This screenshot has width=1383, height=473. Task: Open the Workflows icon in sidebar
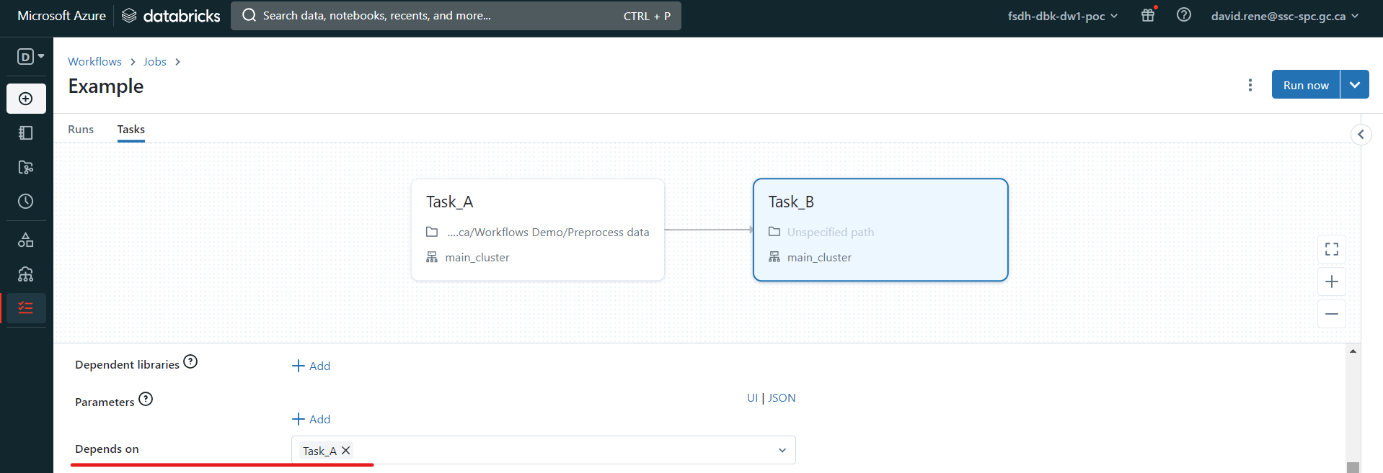26,308
